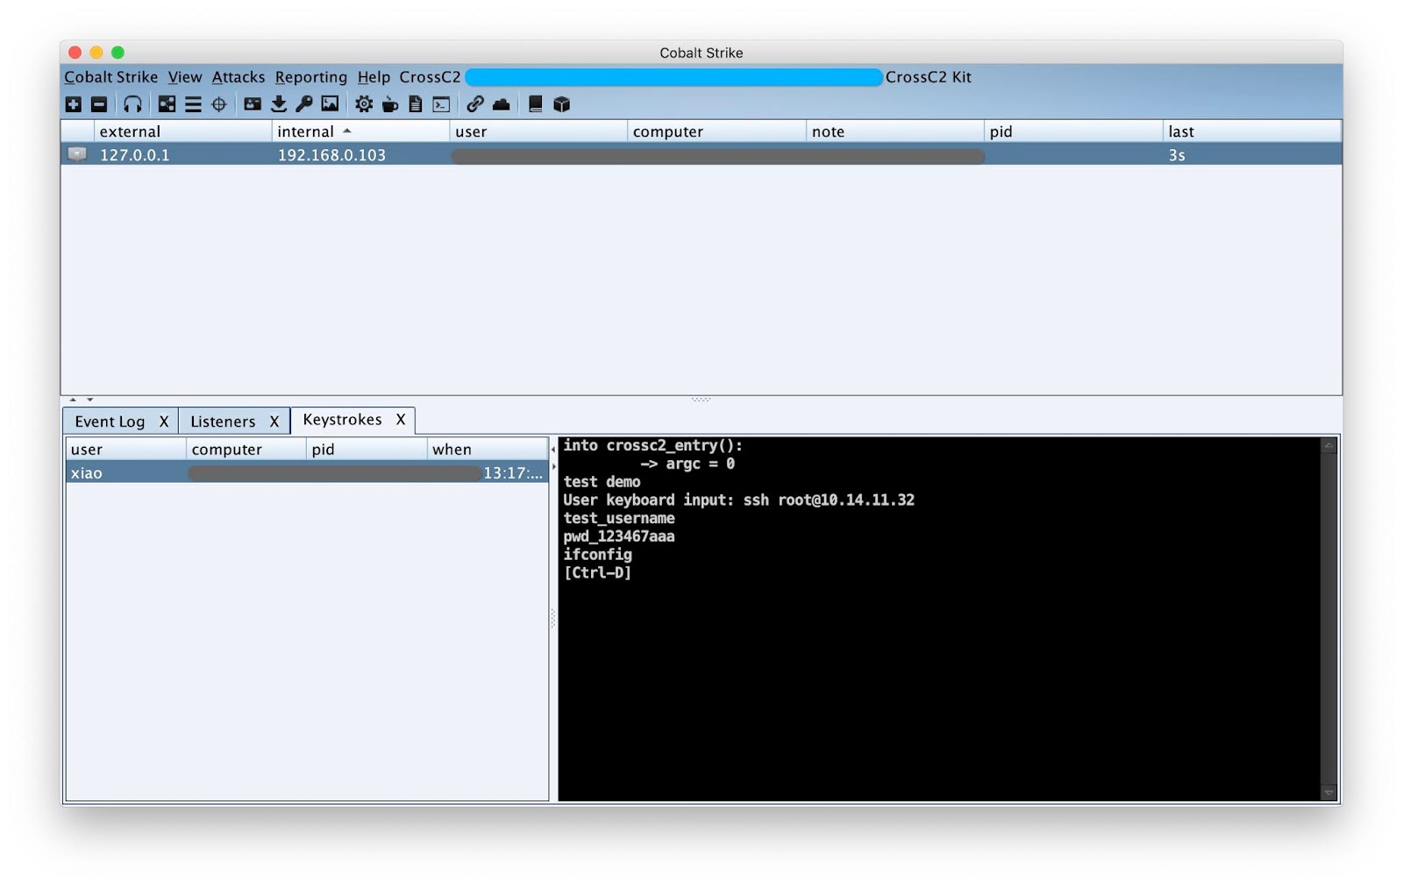The width and height of the screenshot is (1403, 886).
Task: Click the beacon computer icon beside 127.0.0.1
Action: click(x=77, y=154)
